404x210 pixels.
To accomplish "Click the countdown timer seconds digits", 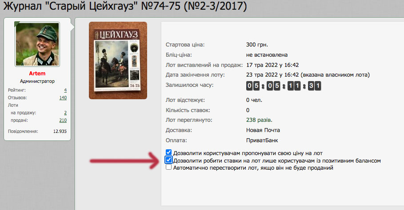I will tap(314, 86).
